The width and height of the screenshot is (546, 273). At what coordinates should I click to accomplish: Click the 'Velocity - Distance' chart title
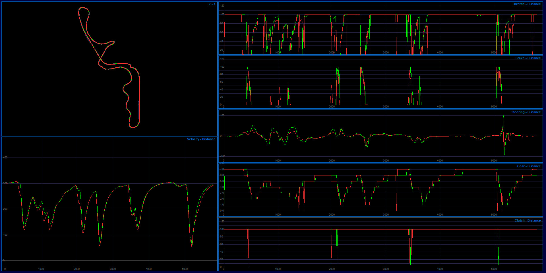pyautogui.click(x=201, y=139)
